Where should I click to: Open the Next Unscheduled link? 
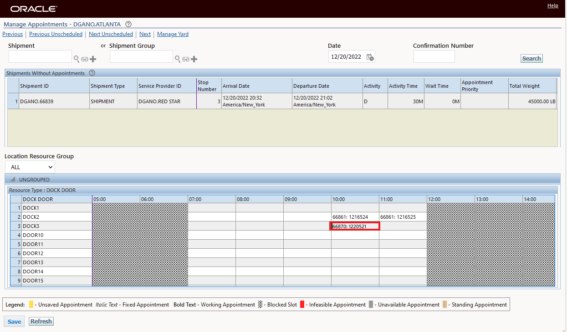click(111, 34)
